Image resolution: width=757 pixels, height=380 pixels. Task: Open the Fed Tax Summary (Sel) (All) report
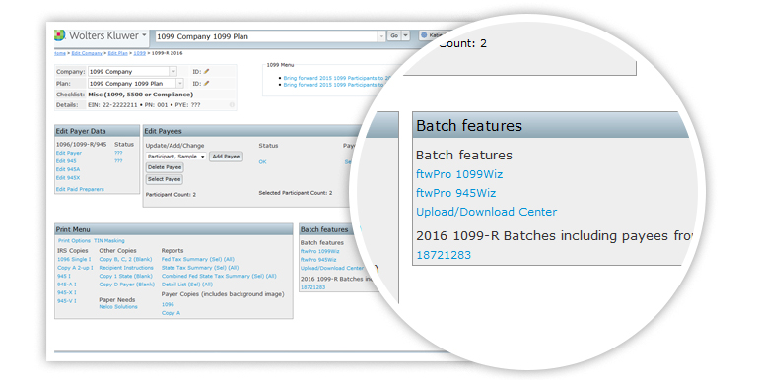(198, 259)
